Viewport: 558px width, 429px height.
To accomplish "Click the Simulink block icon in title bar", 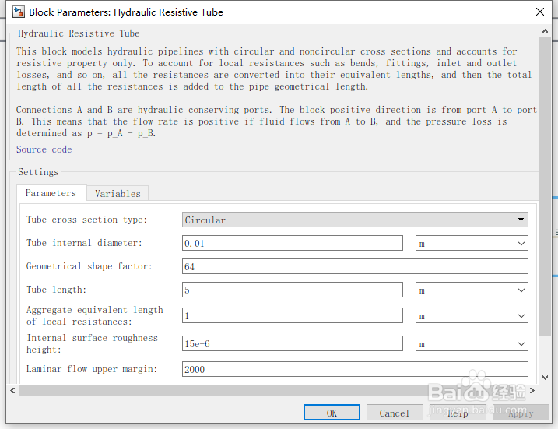I will [x=19, y=12].
